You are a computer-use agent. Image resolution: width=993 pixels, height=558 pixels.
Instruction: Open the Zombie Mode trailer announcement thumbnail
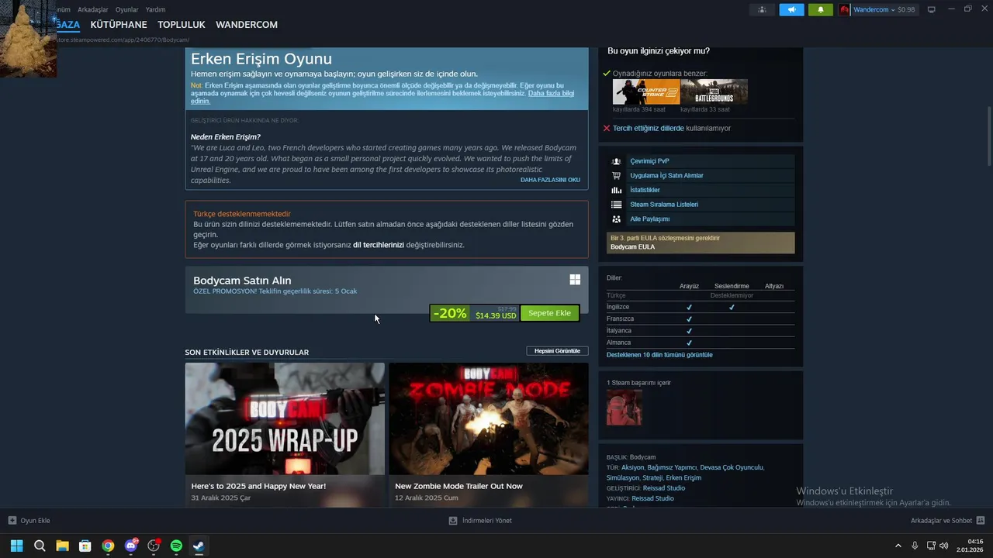point(489,418)
